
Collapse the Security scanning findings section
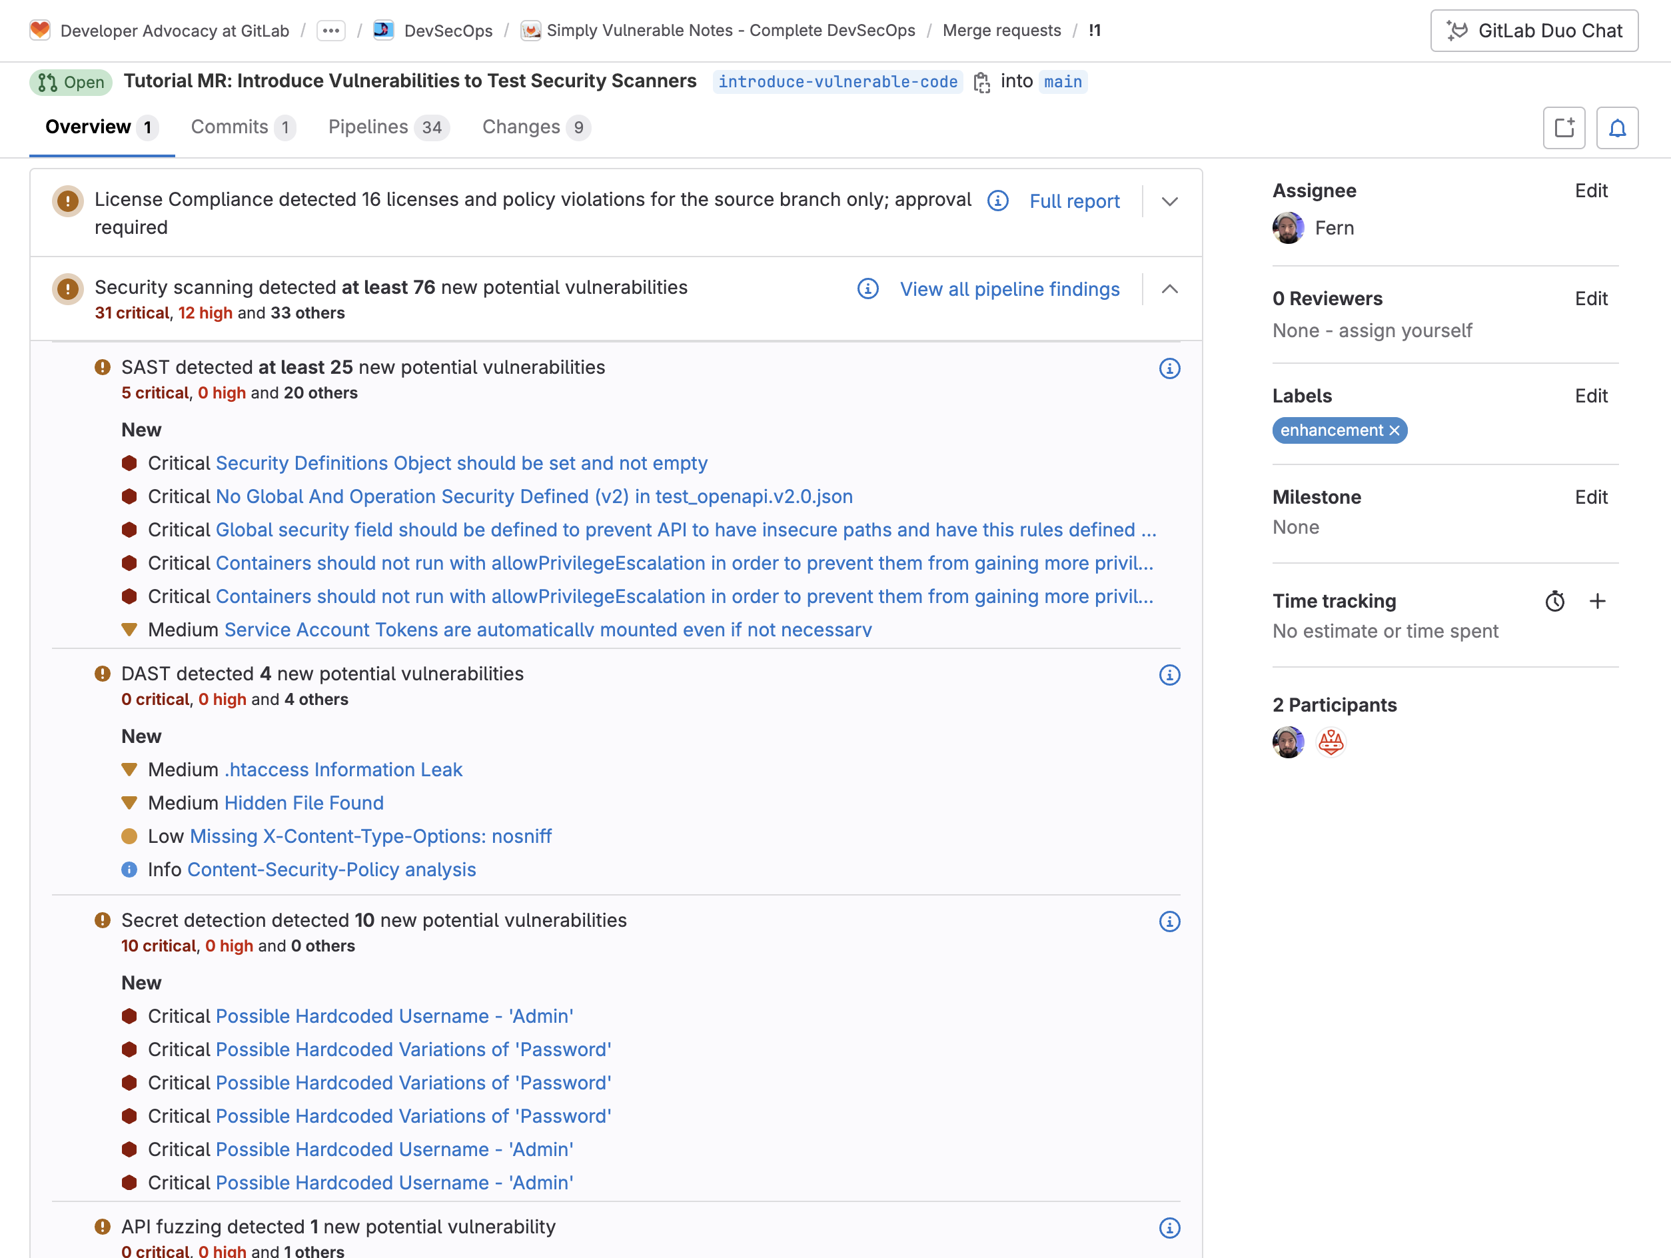(1169, 289)
